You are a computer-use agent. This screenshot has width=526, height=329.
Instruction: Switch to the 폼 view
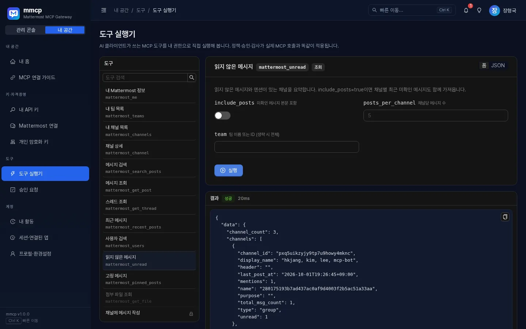tap(484, 65)
